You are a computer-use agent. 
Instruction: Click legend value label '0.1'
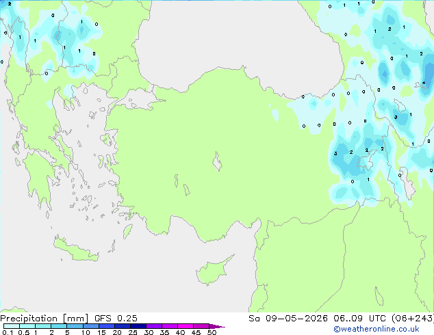[x=8, y=332]
